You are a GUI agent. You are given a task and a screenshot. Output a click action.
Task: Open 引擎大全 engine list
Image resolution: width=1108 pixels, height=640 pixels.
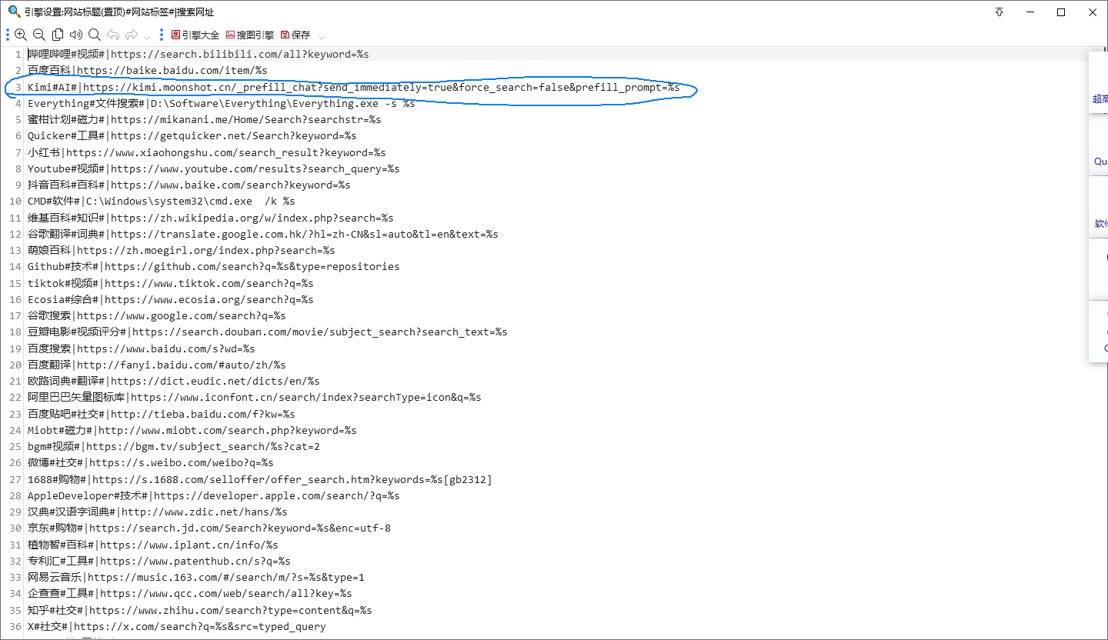pyautogui.click(x=195, y=35)
